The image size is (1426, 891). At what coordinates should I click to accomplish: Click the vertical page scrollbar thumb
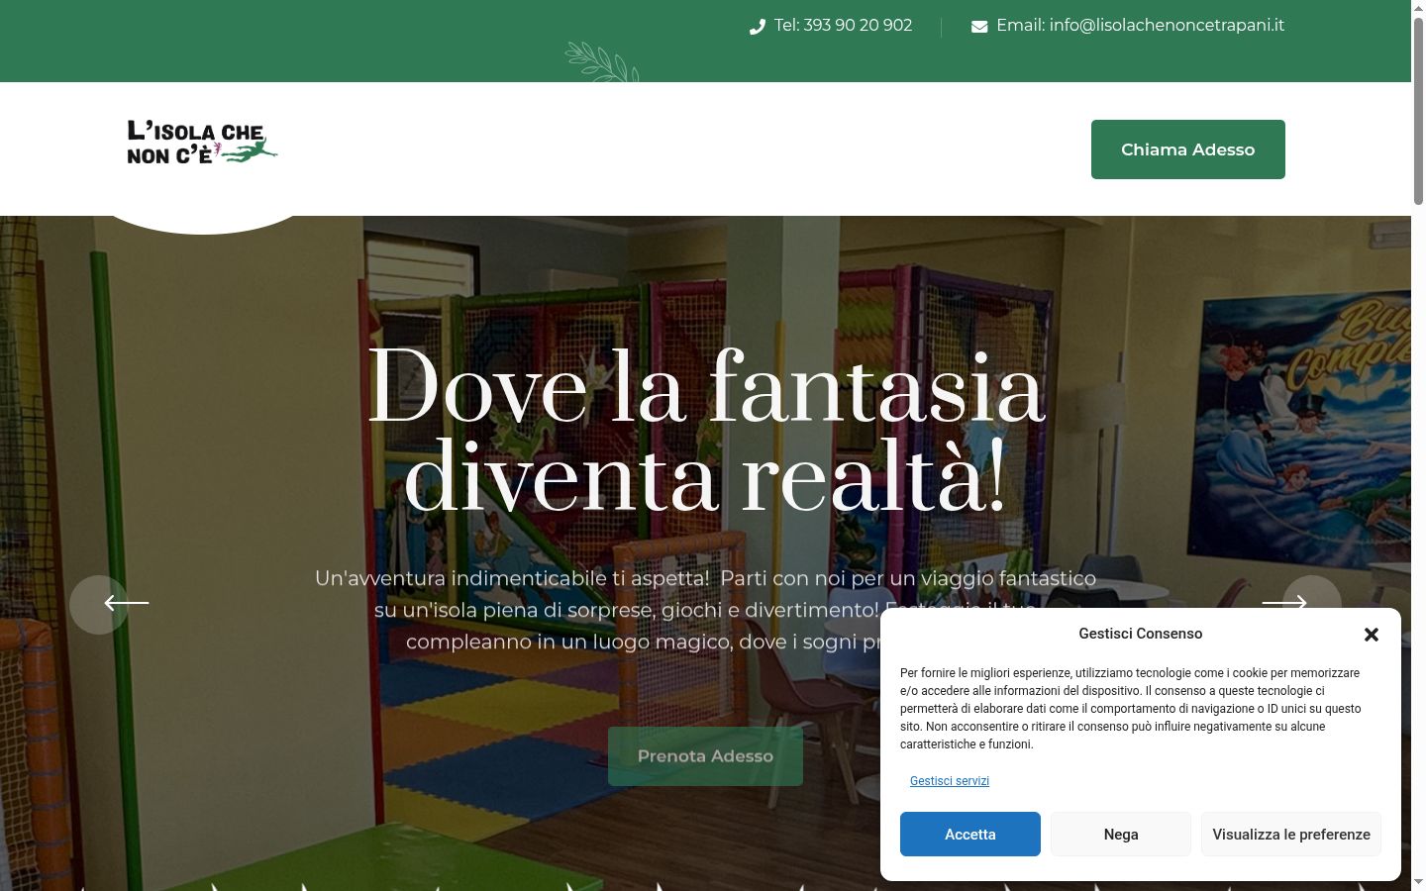[x=1418, y=109]
